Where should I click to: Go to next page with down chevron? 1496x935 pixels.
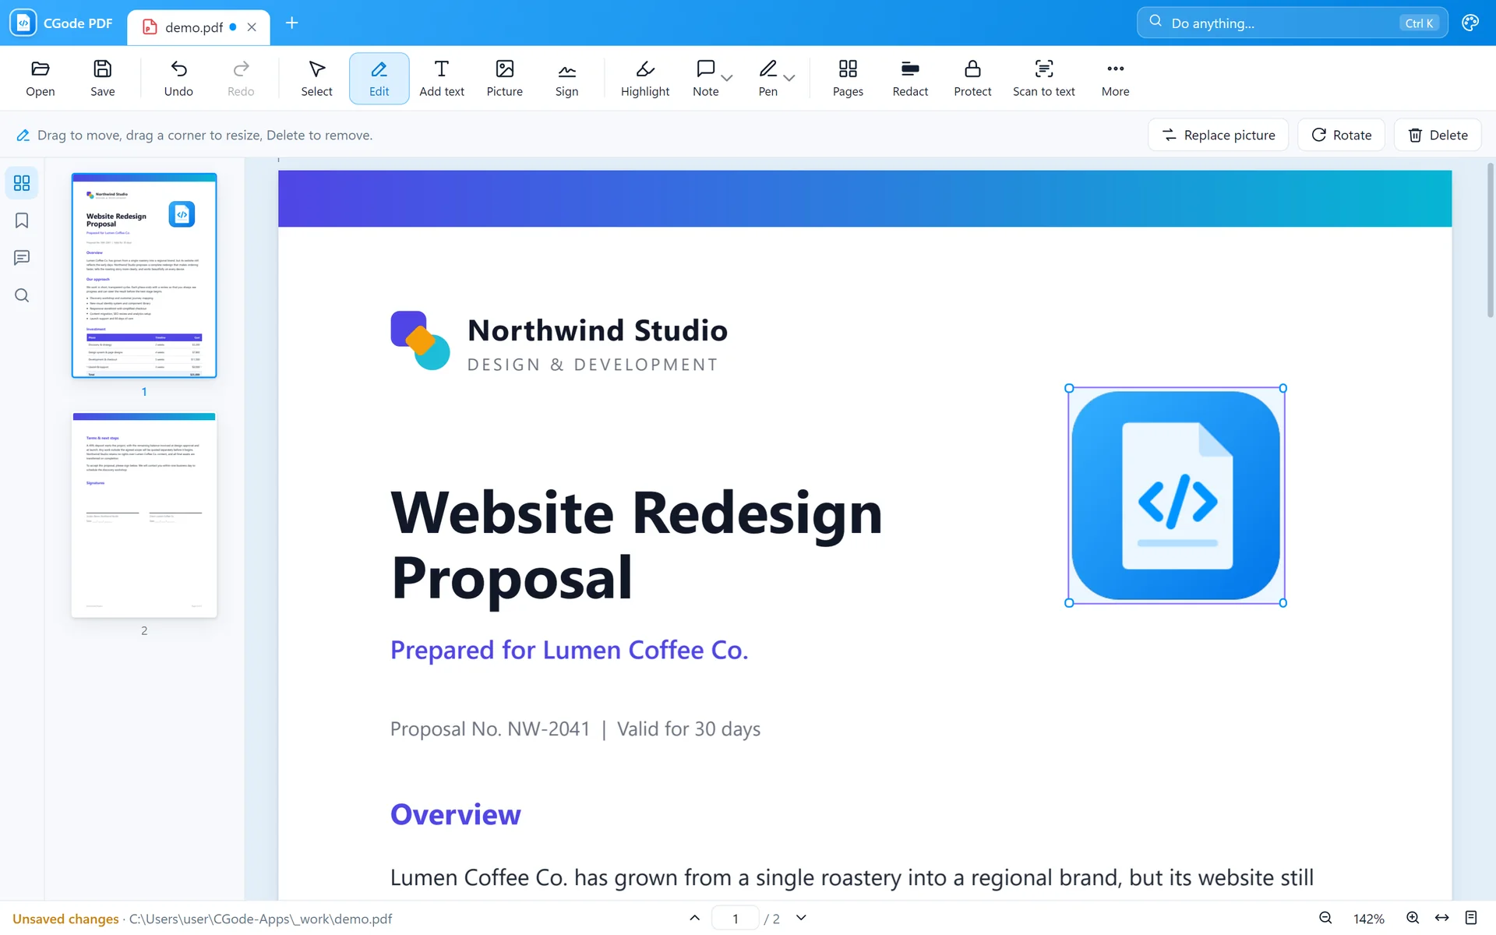[801, 918]
